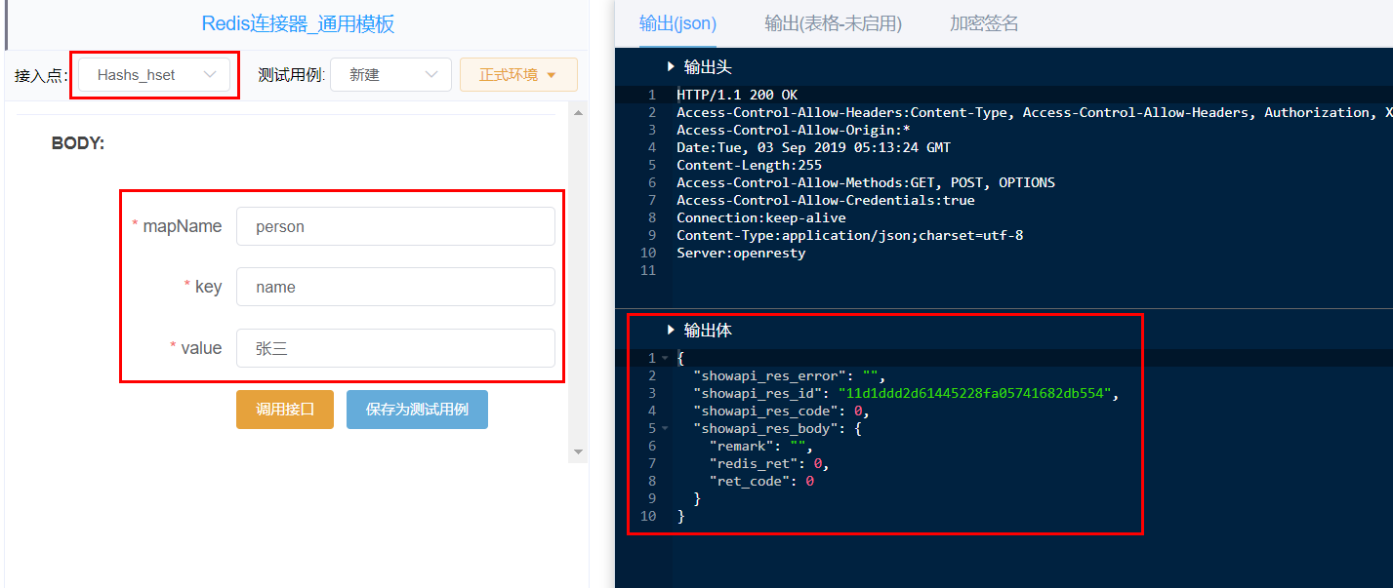
Task: Open the 正式环境 environment dropdown button
Action: click(518, 75)
